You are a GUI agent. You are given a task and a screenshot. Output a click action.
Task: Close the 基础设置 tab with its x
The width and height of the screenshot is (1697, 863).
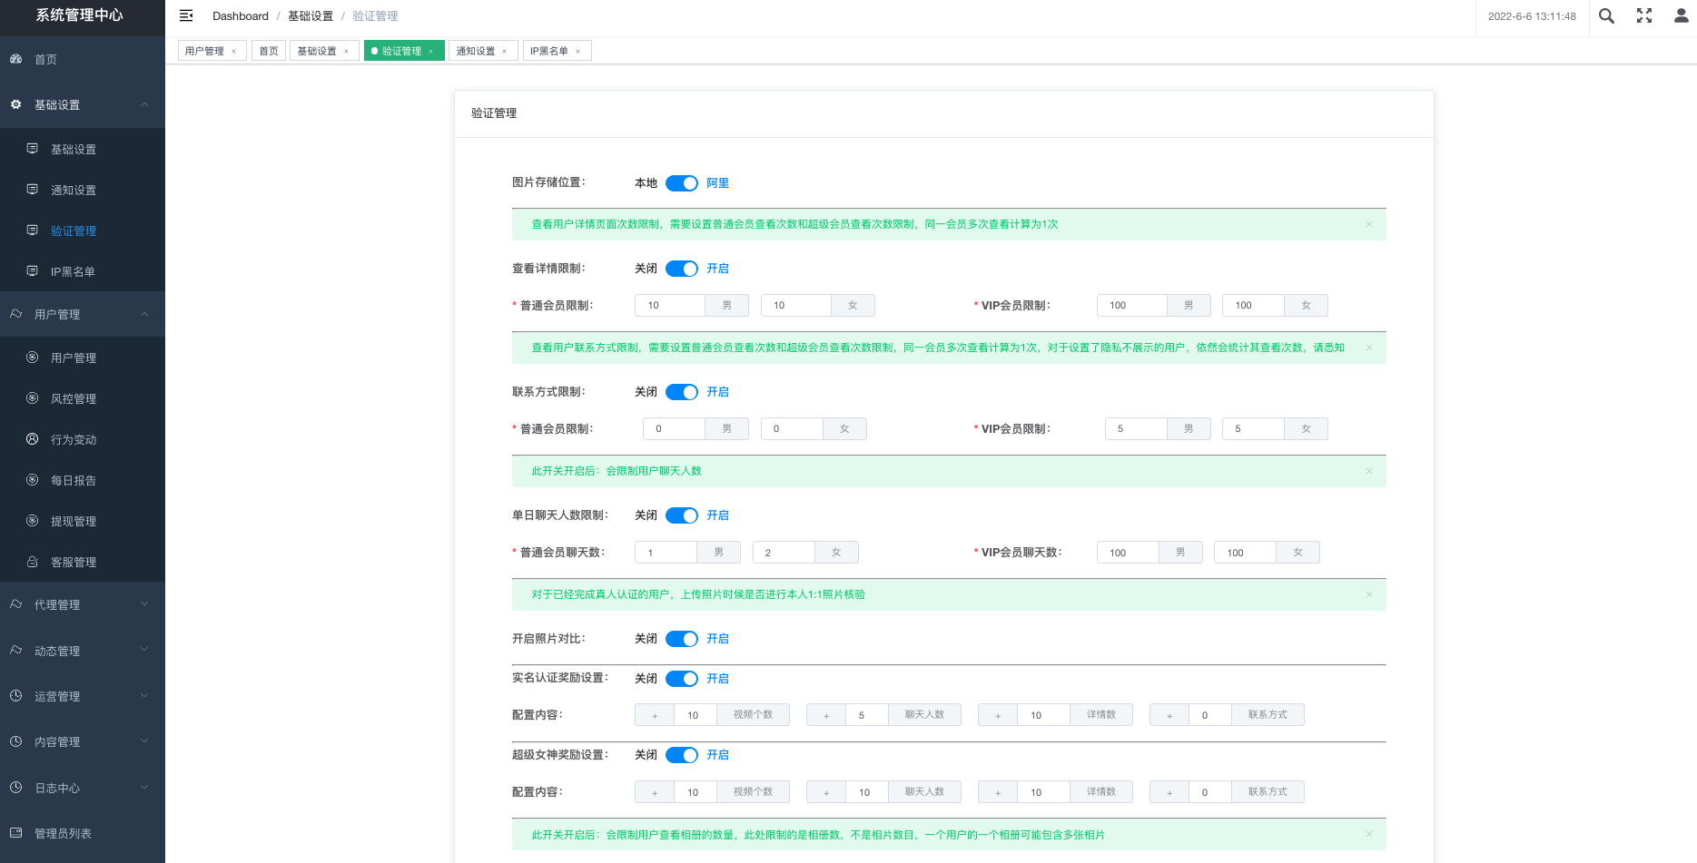(347, 52)
